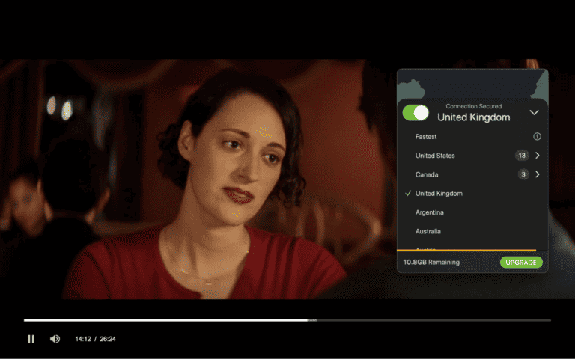Click the video progress bar
Viewport: 575px width, 359px height.
click(287, 320)
